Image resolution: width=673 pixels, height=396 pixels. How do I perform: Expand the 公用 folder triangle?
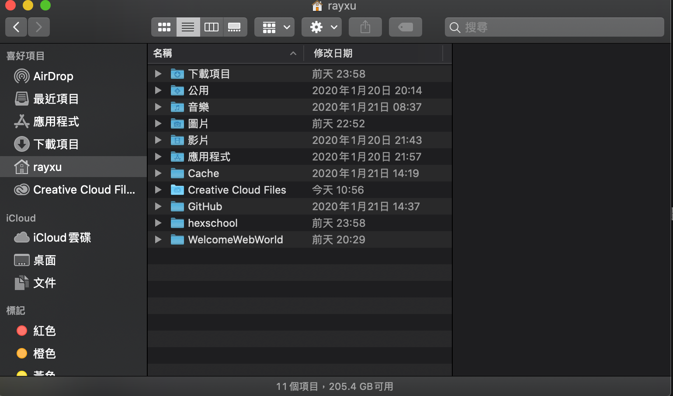tap(158, 90)
